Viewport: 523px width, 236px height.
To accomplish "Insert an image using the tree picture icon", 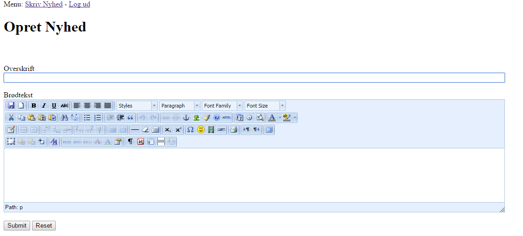I will (196, 118).
